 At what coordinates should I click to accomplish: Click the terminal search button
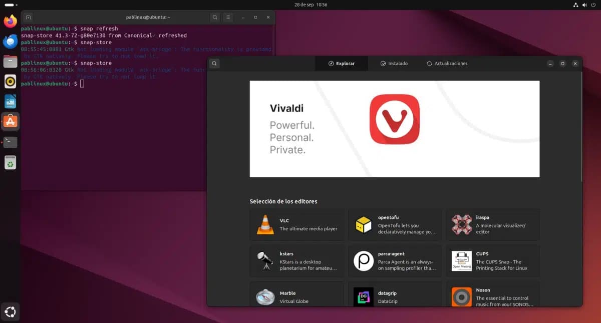tap(215, 17)
